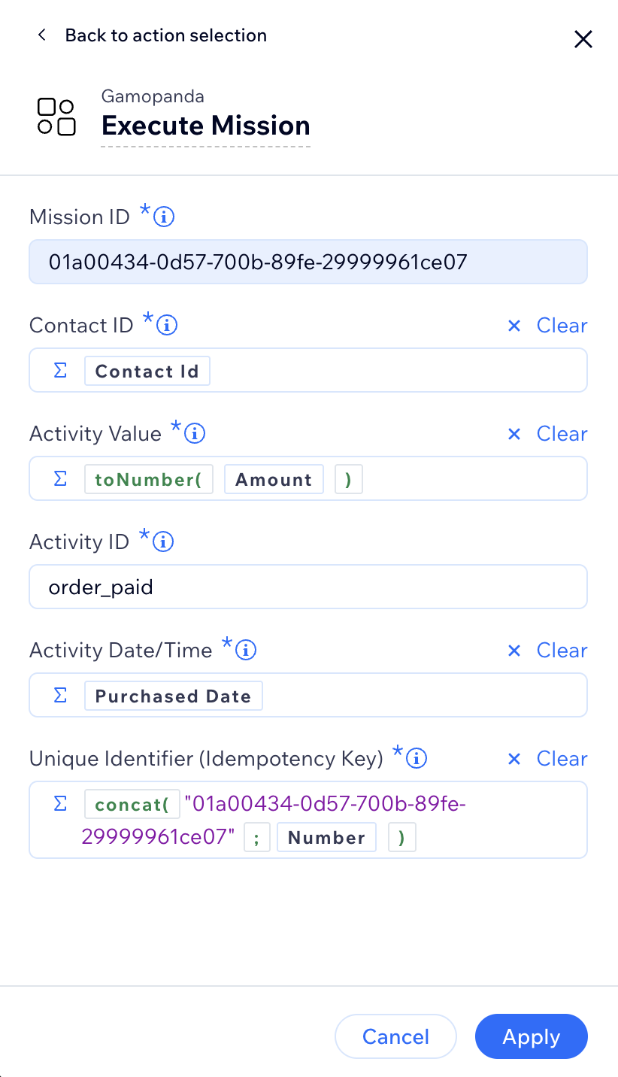
Task: Open Mission ID info tooltip icon
Action: point(164,217)
